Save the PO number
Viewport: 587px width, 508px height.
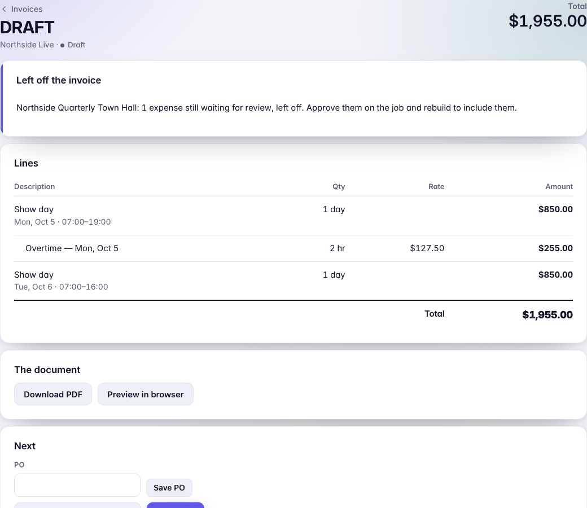point(169,488)
